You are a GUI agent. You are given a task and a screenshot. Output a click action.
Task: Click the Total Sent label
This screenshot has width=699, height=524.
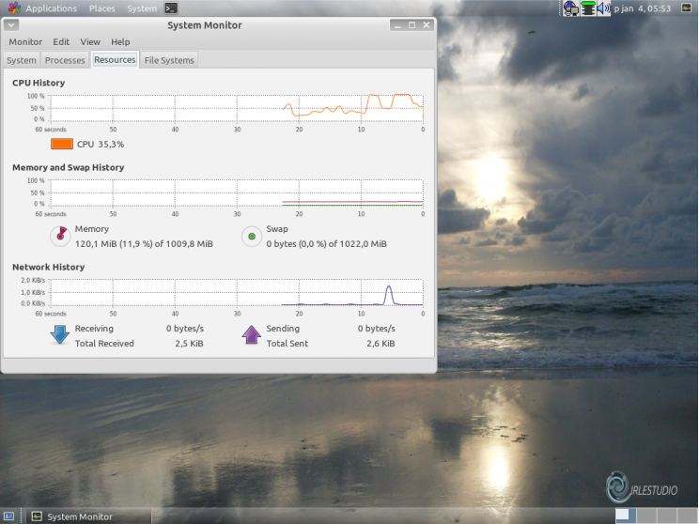[x=287, y=343]
